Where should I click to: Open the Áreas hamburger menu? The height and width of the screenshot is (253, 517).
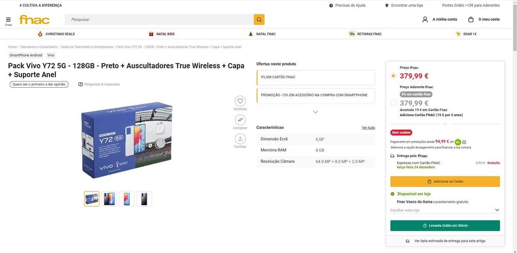[x=8, y=20]
